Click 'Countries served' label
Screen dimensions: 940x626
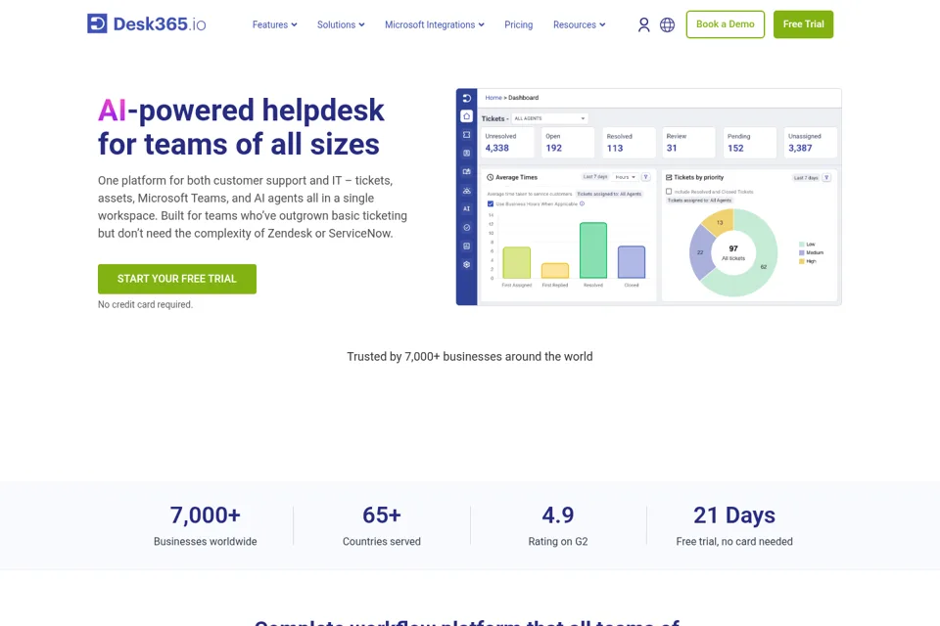[381, 542]
